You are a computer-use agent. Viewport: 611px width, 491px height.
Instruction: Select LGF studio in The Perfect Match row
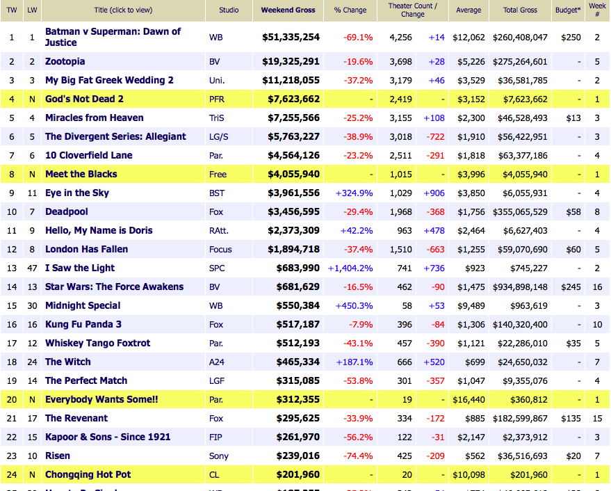217,380
